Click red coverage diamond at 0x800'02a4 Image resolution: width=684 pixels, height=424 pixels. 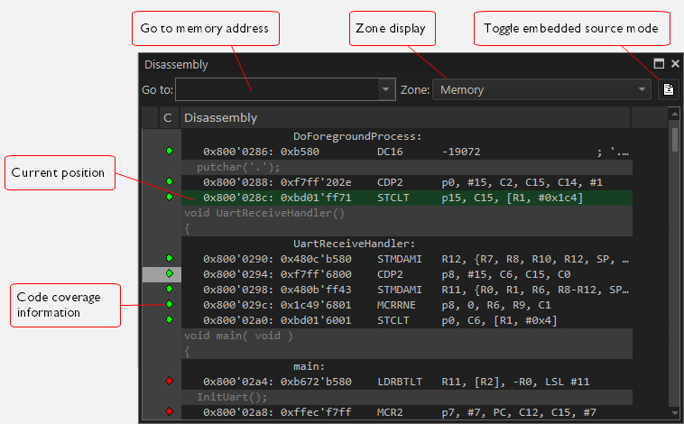[170, 381]
